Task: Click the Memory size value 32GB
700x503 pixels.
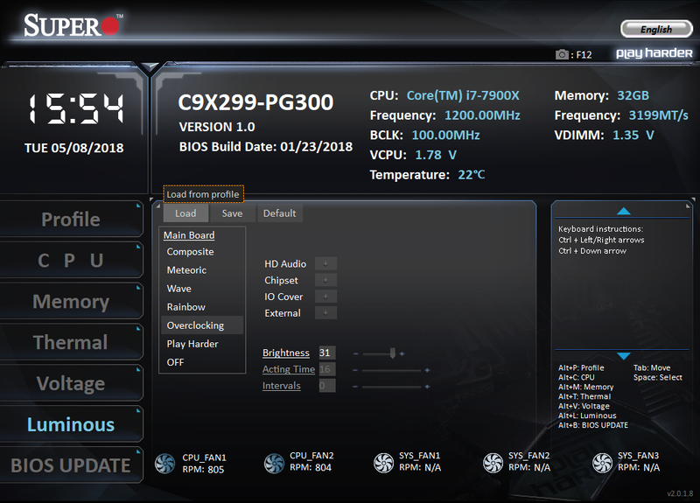Action: pyautogui.click(x=633, y=95)
